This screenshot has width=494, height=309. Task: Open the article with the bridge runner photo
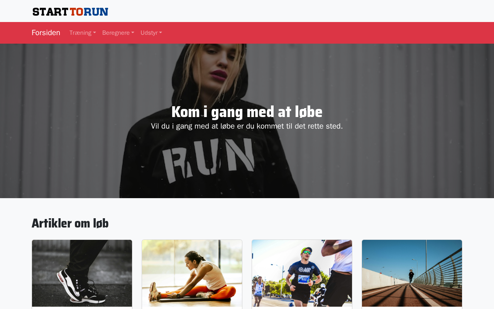[x=412, y=273]
